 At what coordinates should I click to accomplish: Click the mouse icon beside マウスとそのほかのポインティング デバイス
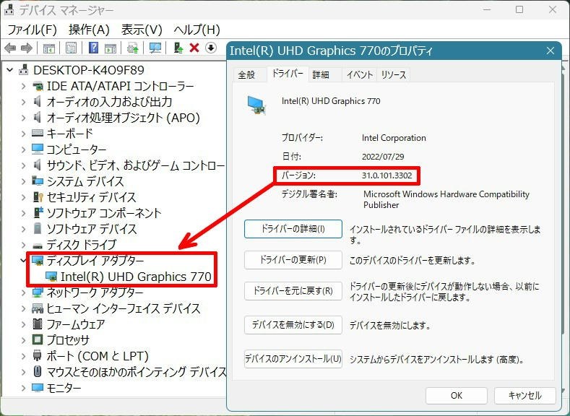38,371
